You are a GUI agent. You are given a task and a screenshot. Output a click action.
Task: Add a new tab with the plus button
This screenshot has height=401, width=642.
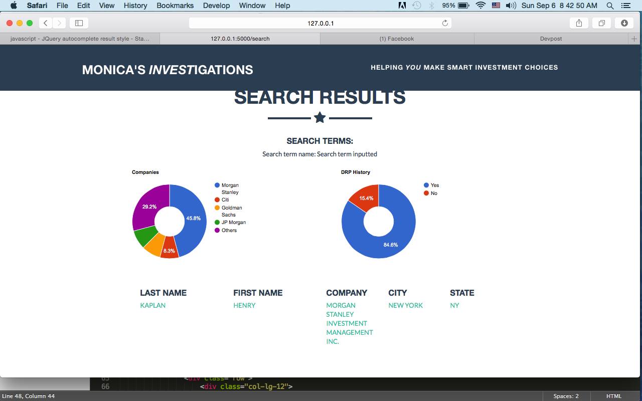(x=634, y=39)
